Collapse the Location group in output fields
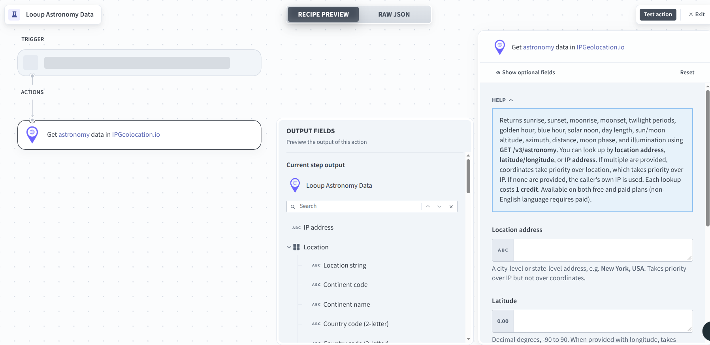 289,247
